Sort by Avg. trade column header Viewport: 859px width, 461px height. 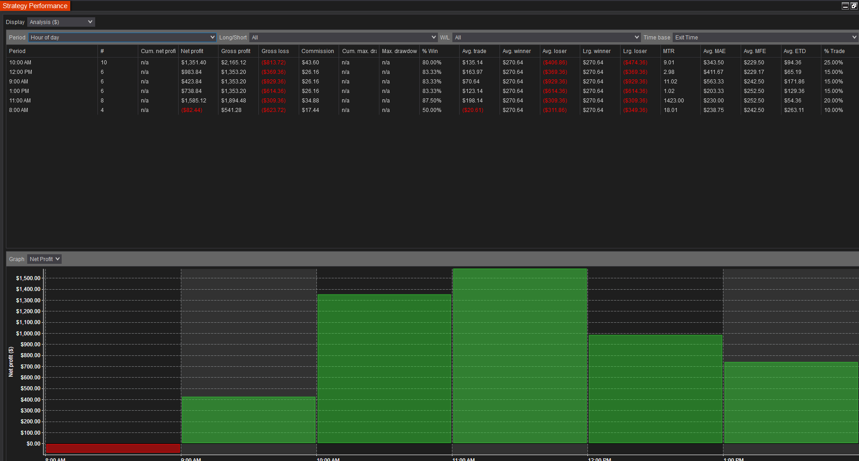point(479,51)
